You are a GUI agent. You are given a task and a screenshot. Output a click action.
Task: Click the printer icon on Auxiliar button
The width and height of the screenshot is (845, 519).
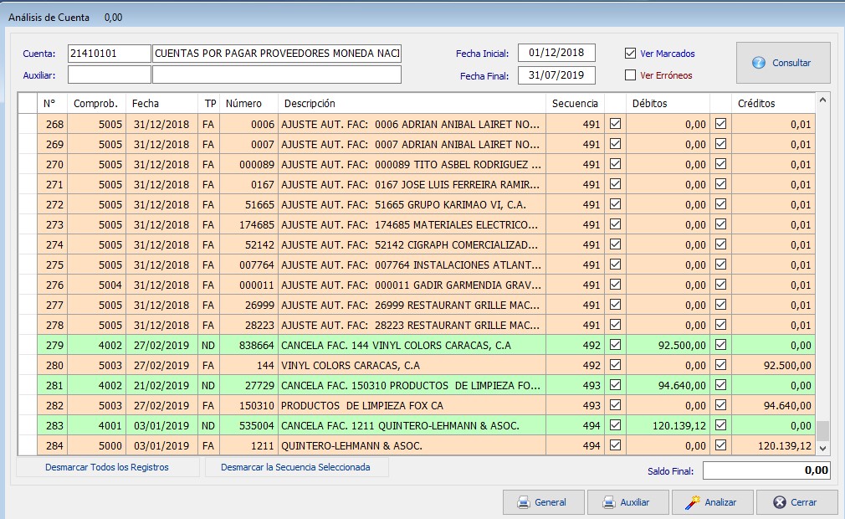pyautogui.click(x=609, y=502)
